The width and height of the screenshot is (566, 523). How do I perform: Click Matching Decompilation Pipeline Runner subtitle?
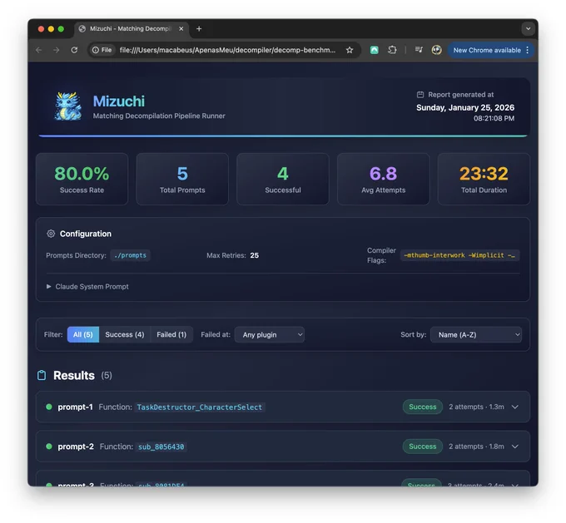click(x=159, y=116)
